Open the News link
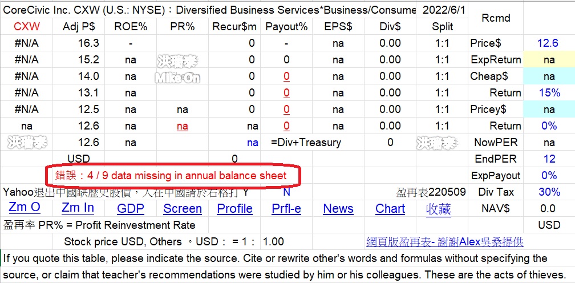 pos(338,209)
